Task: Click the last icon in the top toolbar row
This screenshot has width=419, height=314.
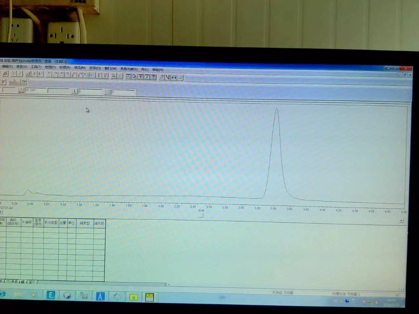Action: click(180, 78)
